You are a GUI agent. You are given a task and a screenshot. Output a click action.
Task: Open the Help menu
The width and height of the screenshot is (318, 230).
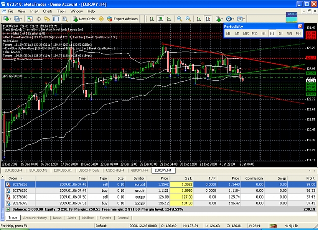(91, 11)
